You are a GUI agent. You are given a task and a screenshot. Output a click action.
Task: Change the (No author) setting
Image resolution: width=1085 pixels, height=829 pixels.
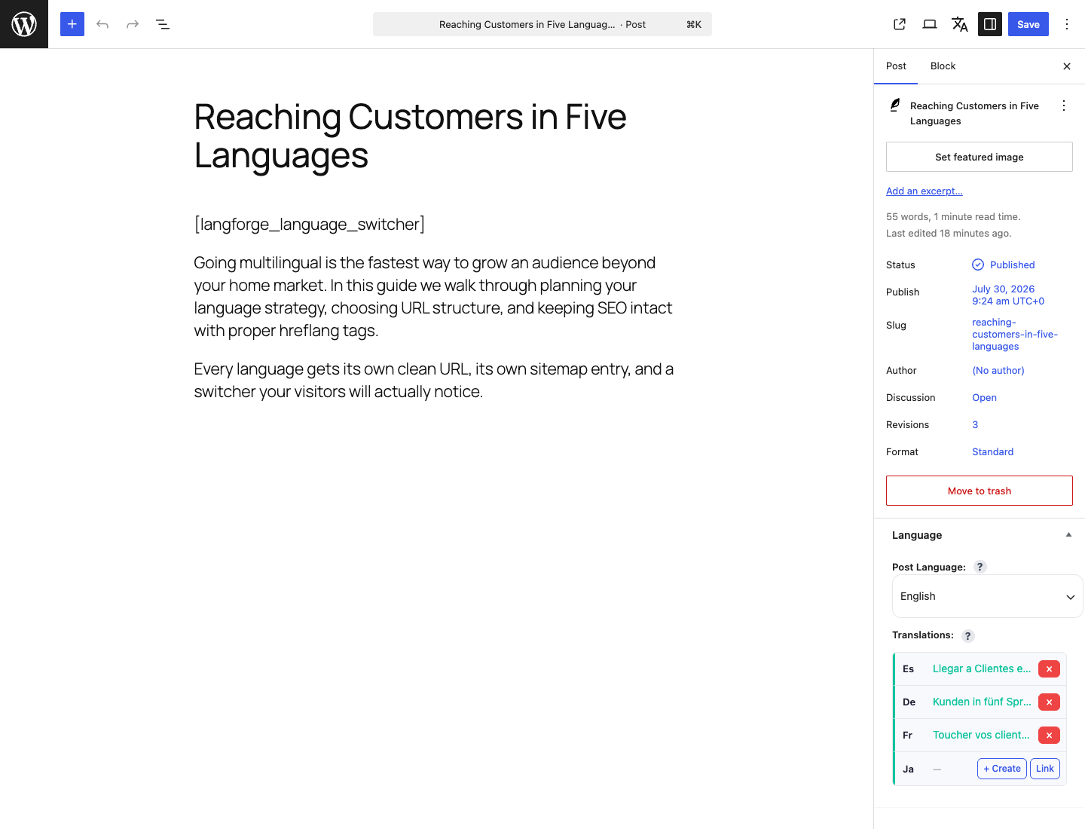pyautogui.click(x=998, y=370)
